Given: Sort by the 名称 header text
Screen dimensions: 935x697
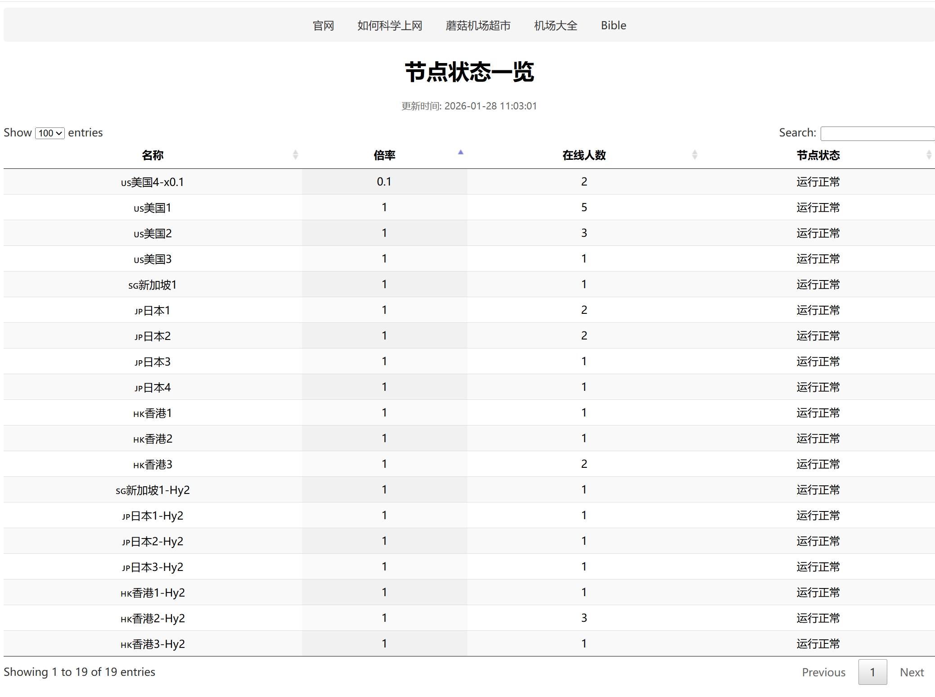Looking at the screenshot, I should [x=153, y=155].
